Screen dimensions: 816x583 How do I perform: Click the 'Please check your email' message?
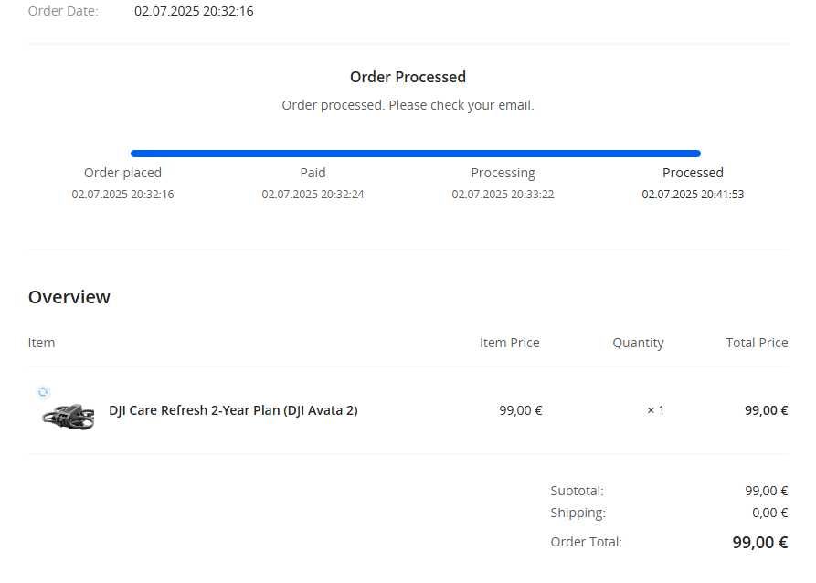[x=408, y=105]
